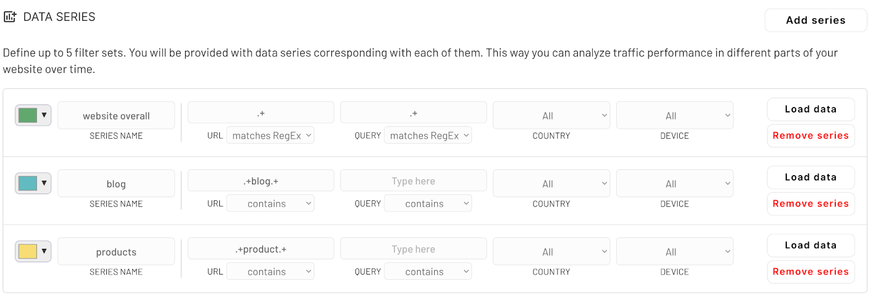This screenshot has width=873, height=305.
Task: Click the URL field containing .+product.+
Action: pyautogui.click(x=261, y=249)
